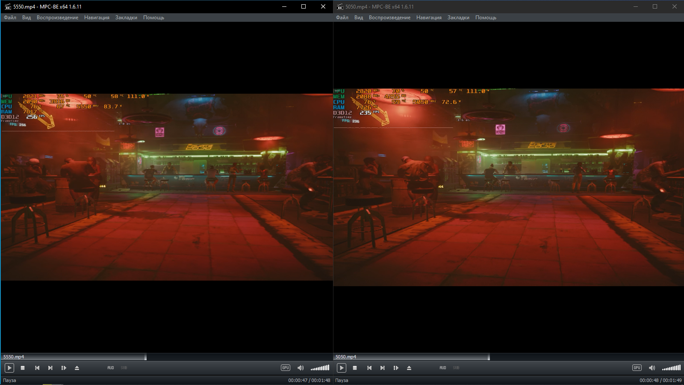
Task: Click the Пауза status in 5550.mp4 window
Action: click(9, 380)
